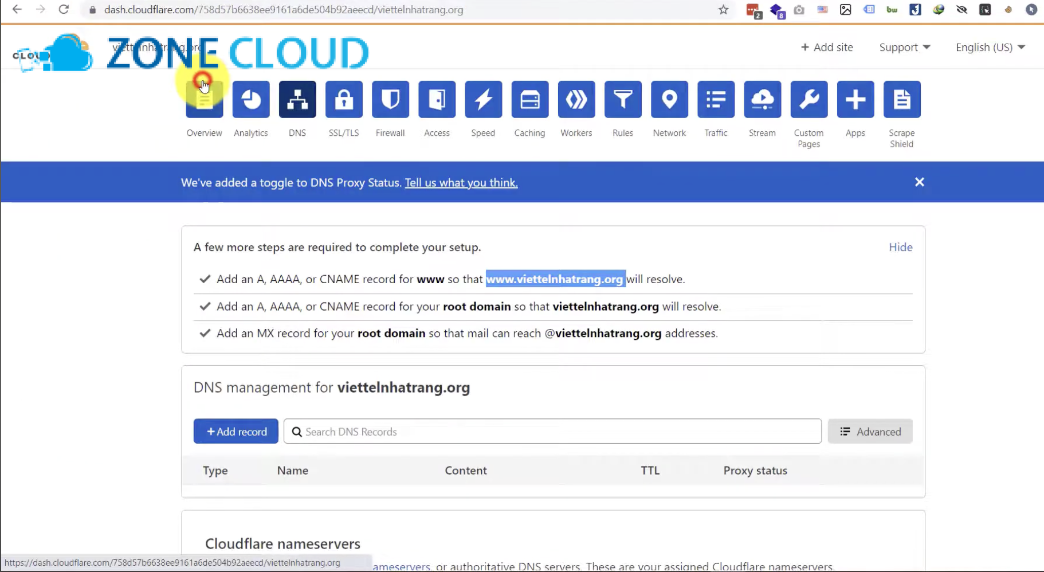
Task: Hide the setup steps panel
Action: pyautogui.click(x=900, y=247)
